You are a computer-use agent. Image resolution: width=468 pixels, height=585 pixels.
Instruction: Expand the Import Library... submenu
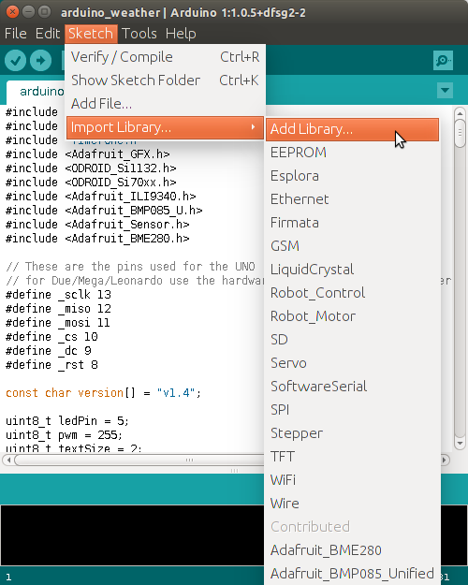tap(165, 127)
